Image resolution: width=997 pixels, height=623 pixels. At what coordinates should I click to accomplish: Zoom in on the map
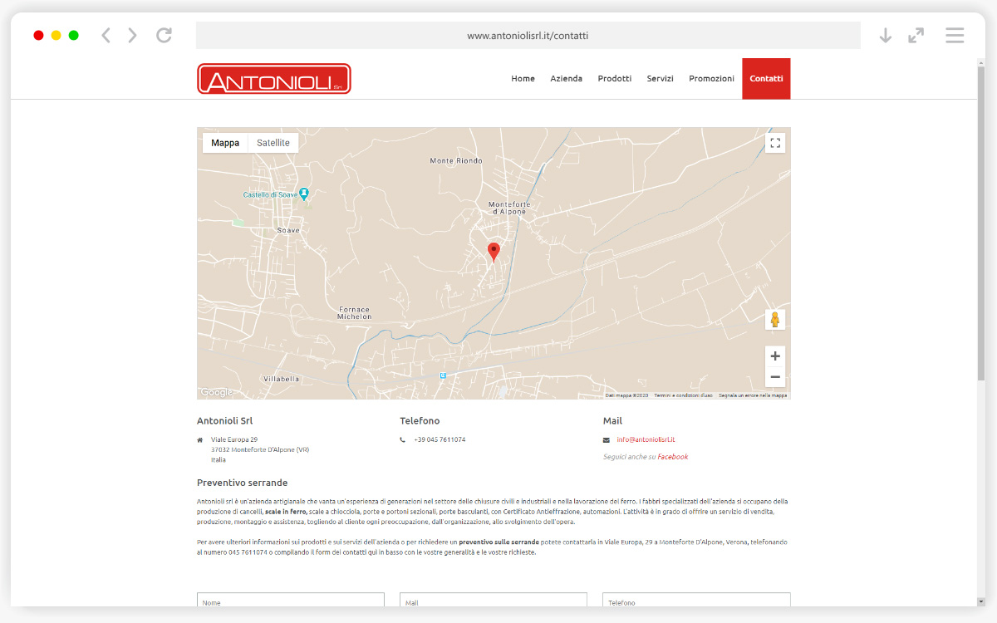[x=774, y=356]
